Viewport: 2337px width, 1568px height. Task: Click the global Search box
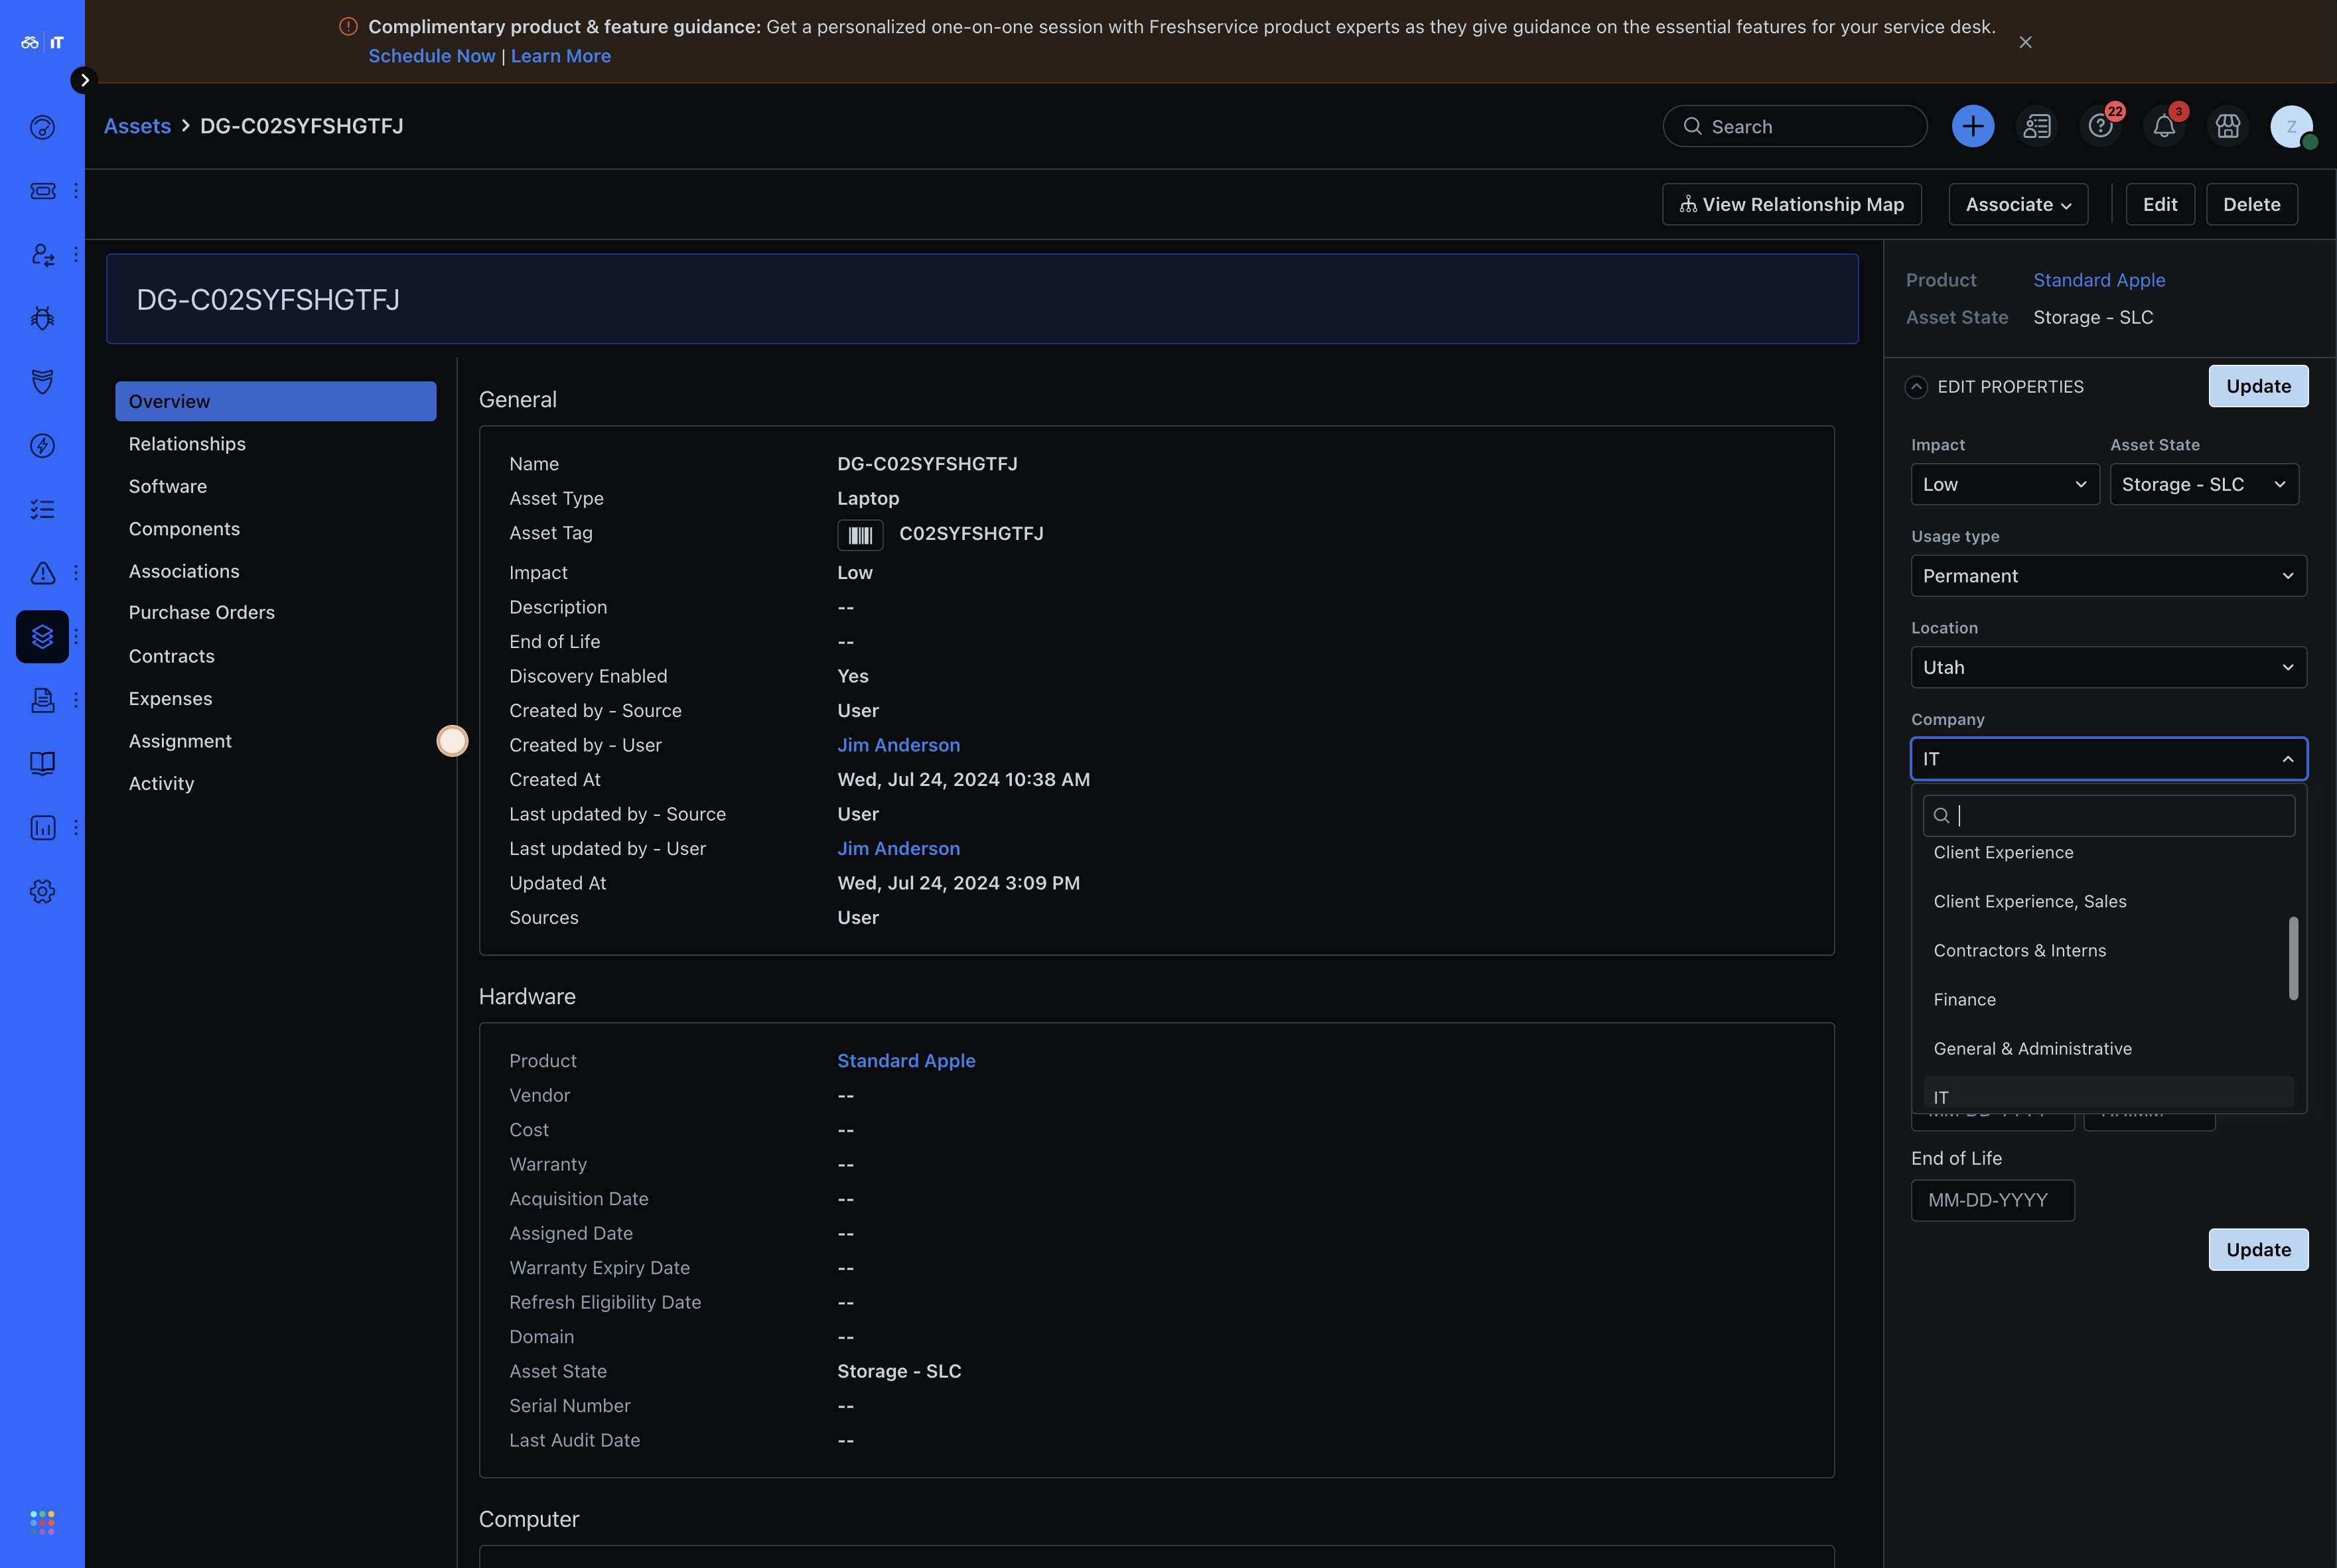1795,126
